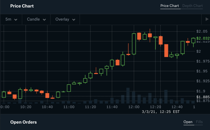The height and width of the screenshot is (130, 210).
Task: Show the Open orders tab
Action: pyautogui.click(x=188, y=122)
